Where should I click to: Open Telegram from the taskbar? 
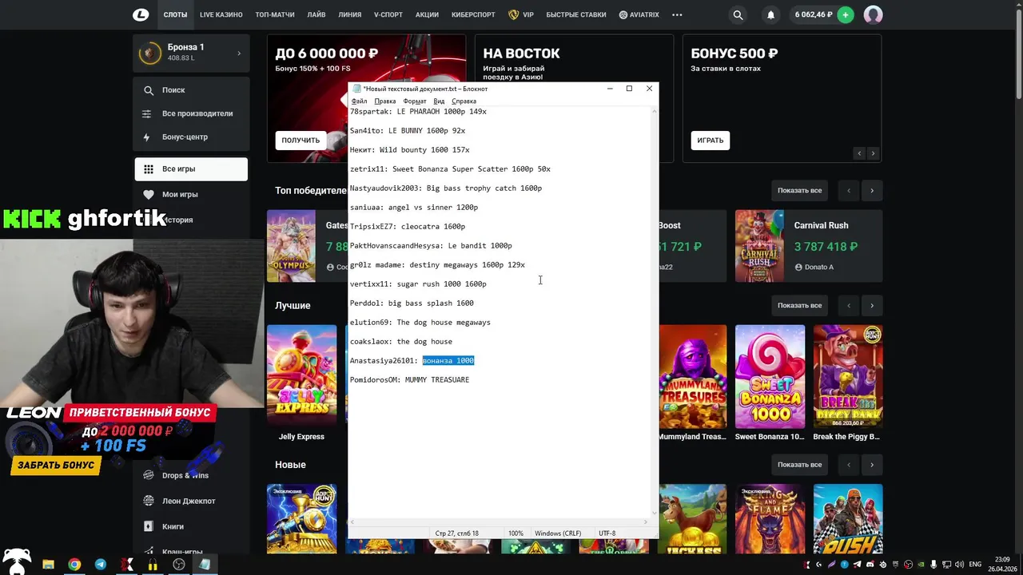(x=101, y=565)
